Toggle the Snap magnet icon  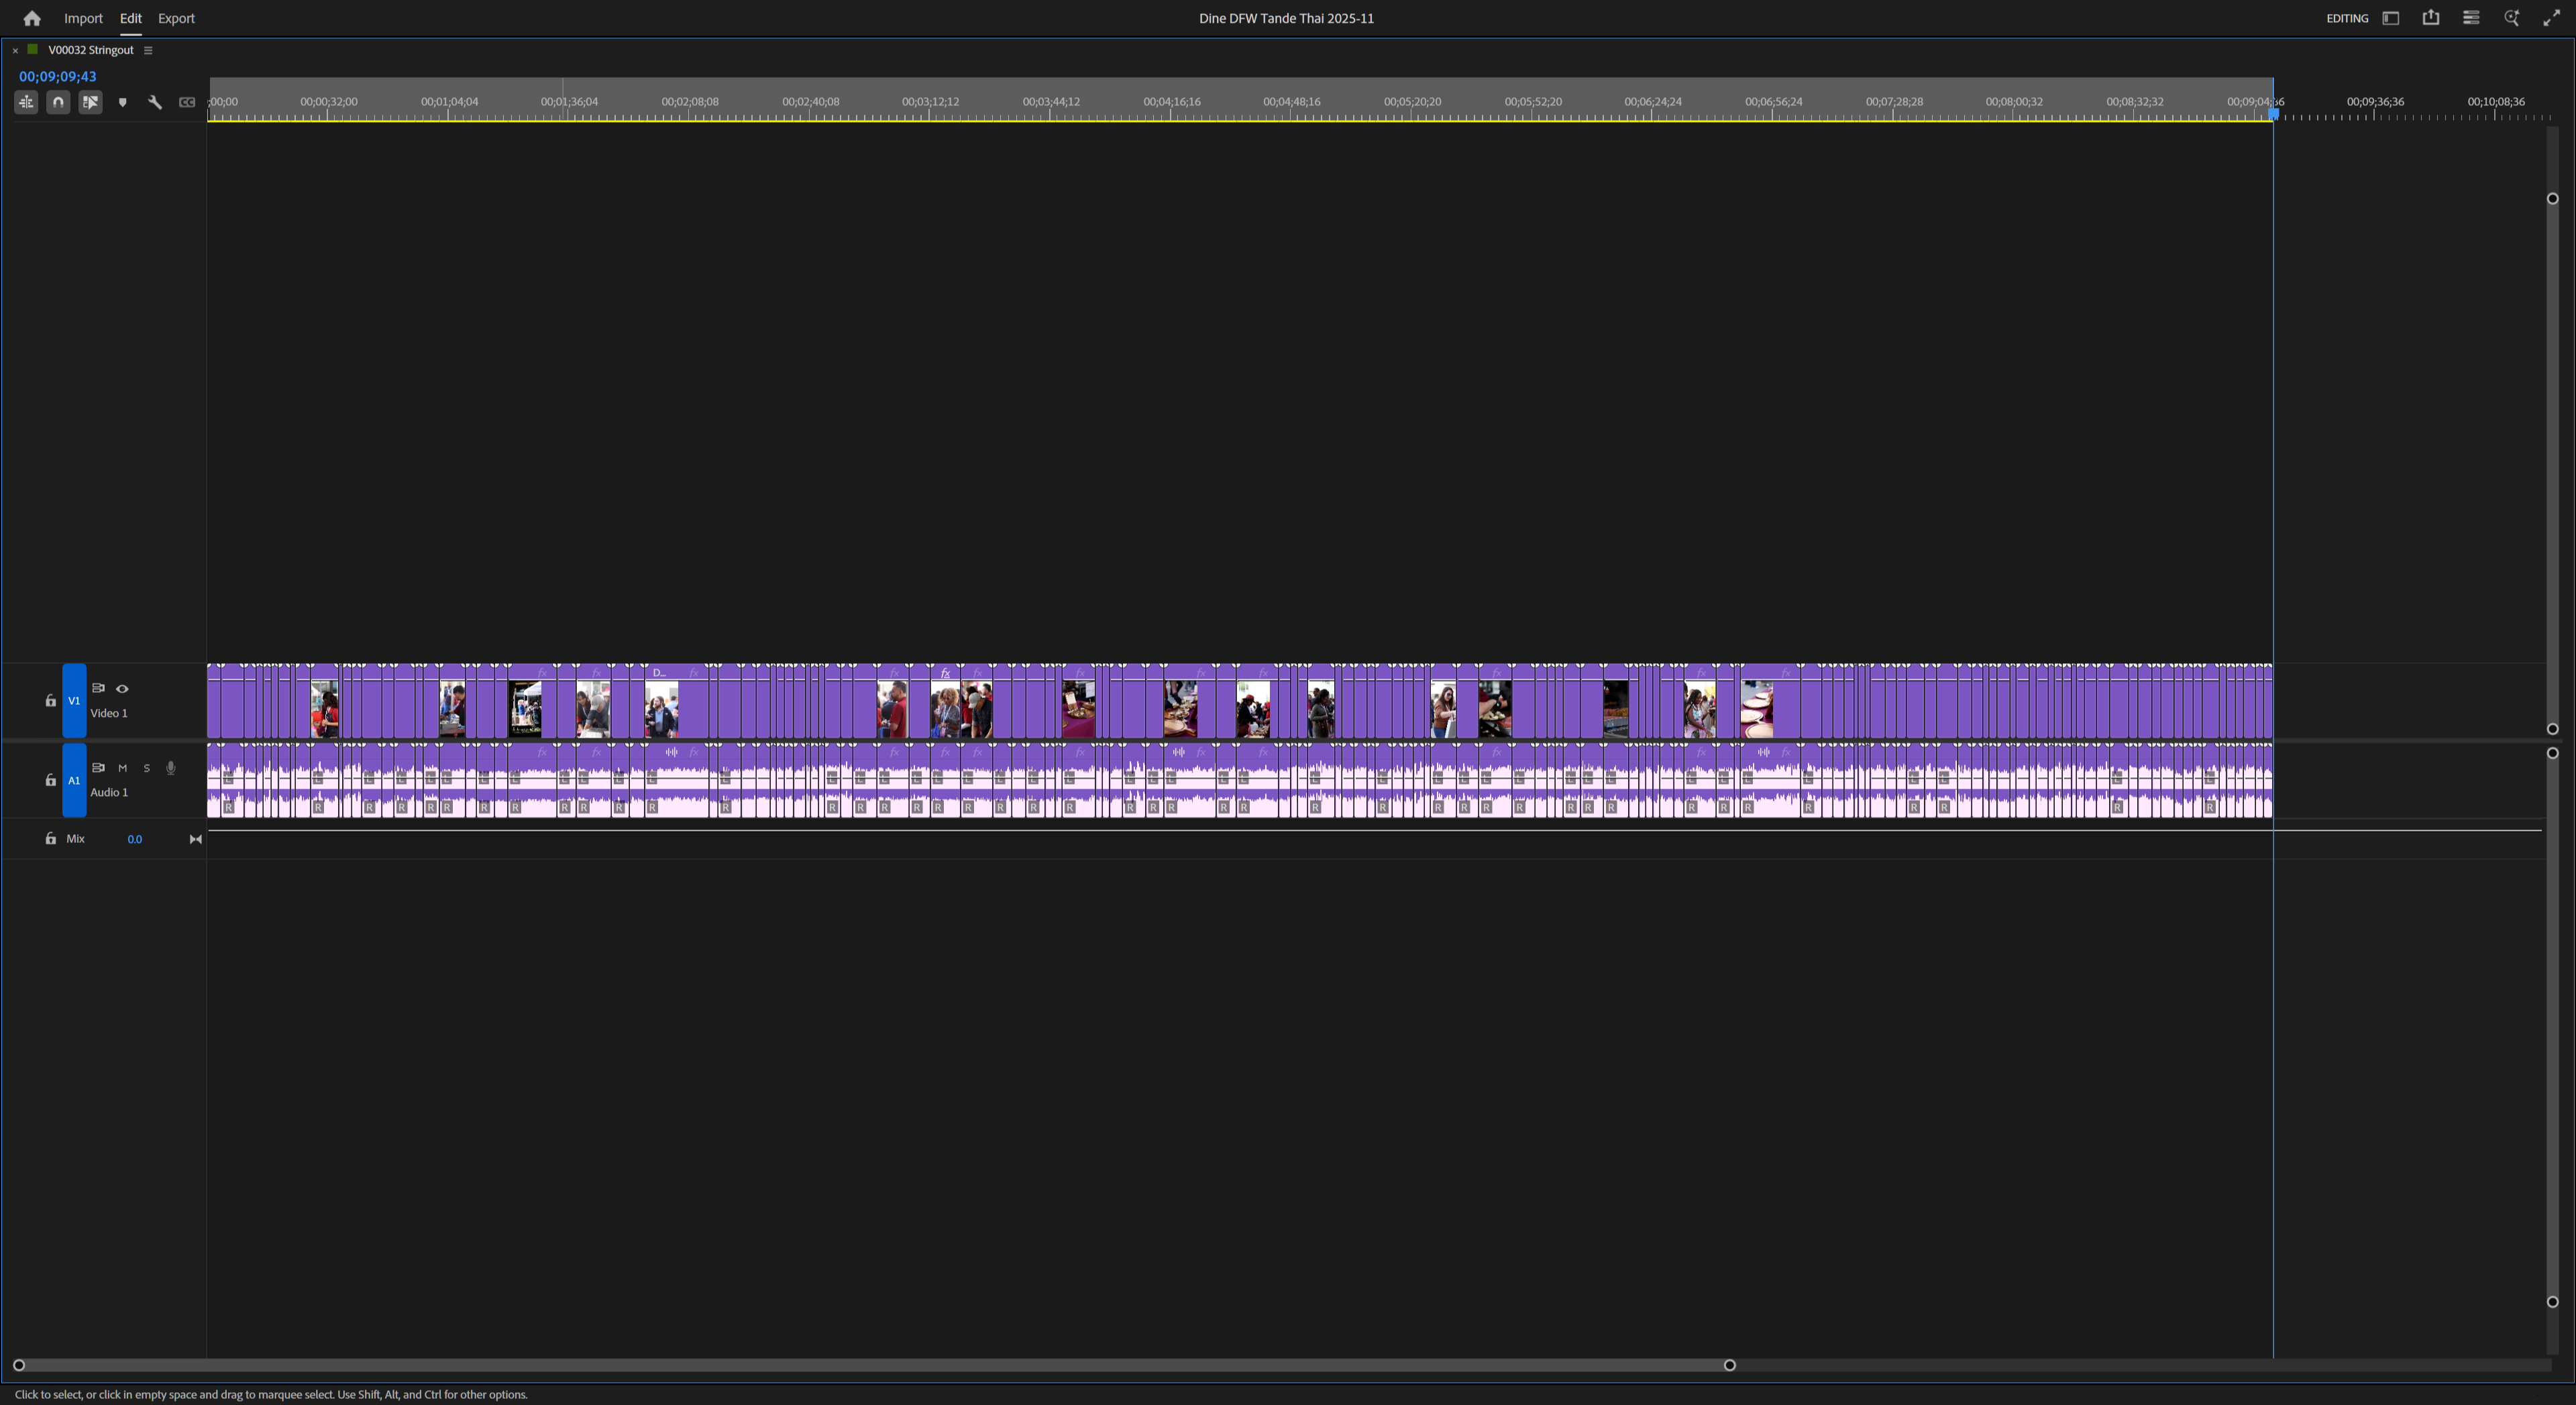tap(58, 101)
